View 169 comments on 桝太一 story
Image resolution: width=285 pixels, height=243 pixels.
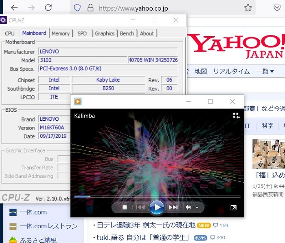221,225
